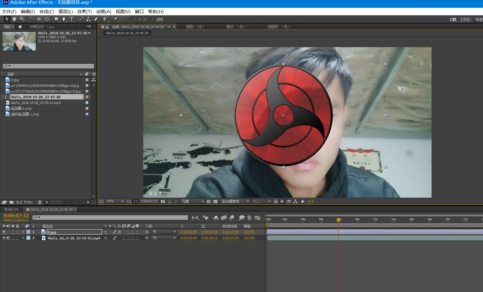Toggle lock box for layer 1 0.jpg
Viewport: 483px width, 292px height.
tap(17, 232)
